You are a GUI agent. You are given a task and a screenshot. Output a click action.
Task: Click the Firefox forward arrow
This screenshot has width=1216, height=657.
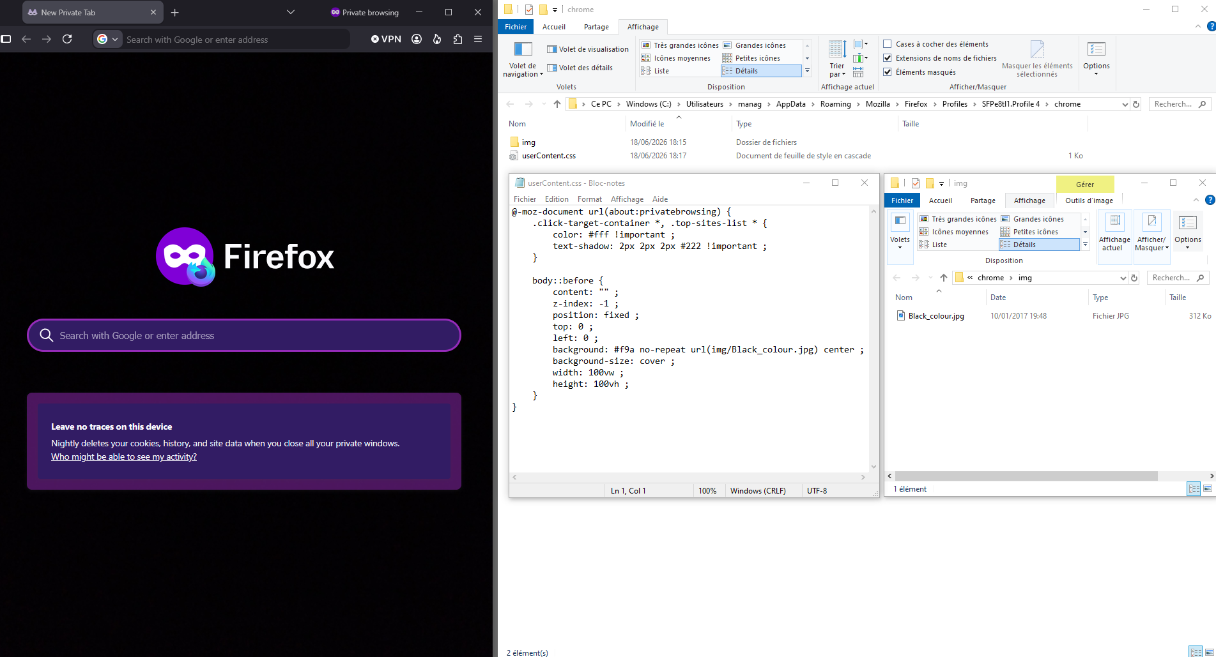pos(47,39)
